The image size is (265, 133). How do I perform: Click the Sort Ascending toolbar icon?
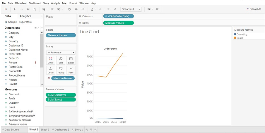point(76,9)
